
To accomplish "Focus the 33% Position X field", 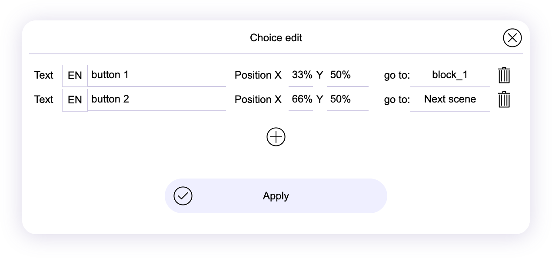I will (x=301, y=75).
